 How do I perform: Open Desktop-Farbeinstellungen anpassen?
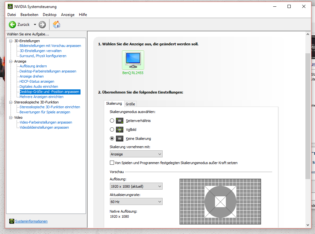coord(48,71)
